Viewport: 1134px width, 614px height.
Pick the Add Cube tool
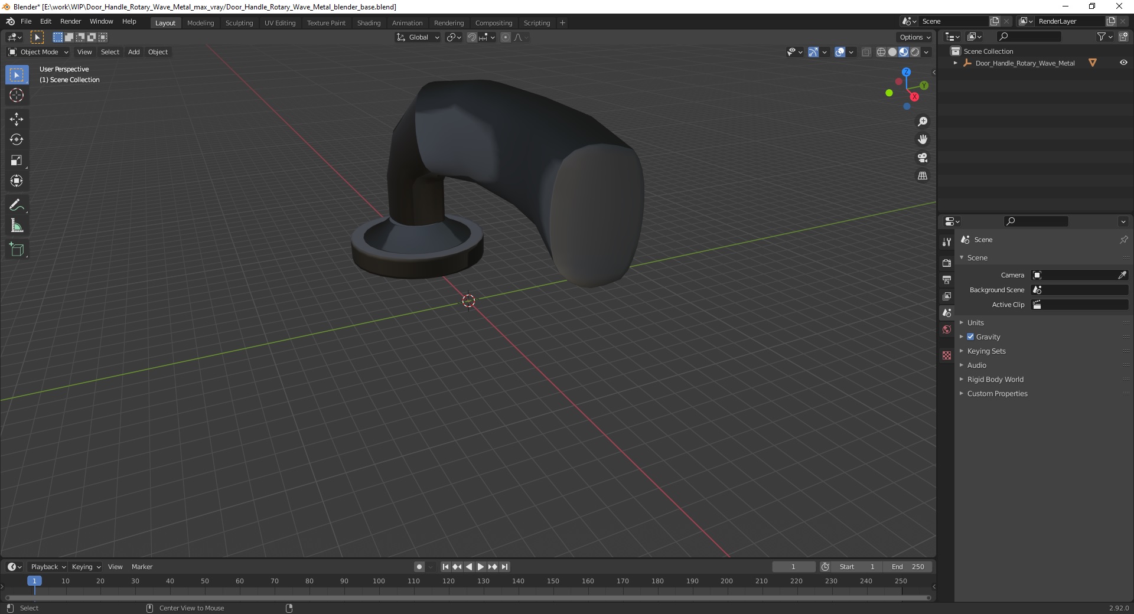(x=17, y=250)
